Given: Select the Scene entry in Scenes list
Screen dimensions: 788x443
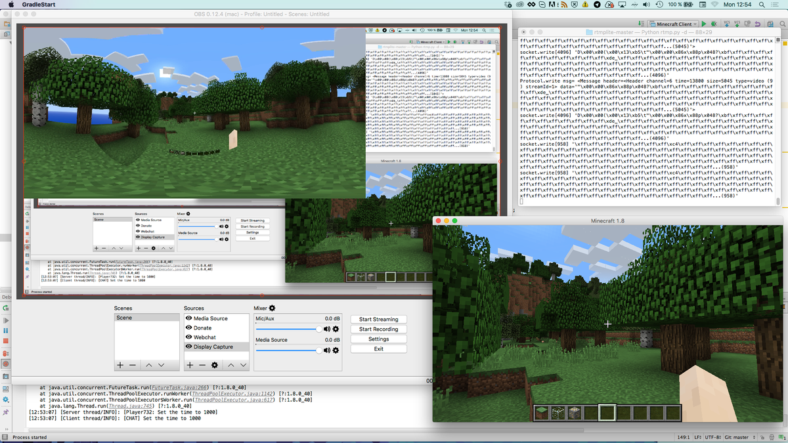Looking at the screenshot, I should (146, 318).
